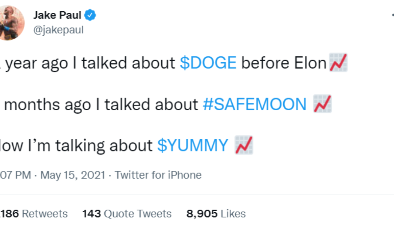394x225 pixels.
Task: Click the words "before Elon" in the tweet
Action: [284, 63]
